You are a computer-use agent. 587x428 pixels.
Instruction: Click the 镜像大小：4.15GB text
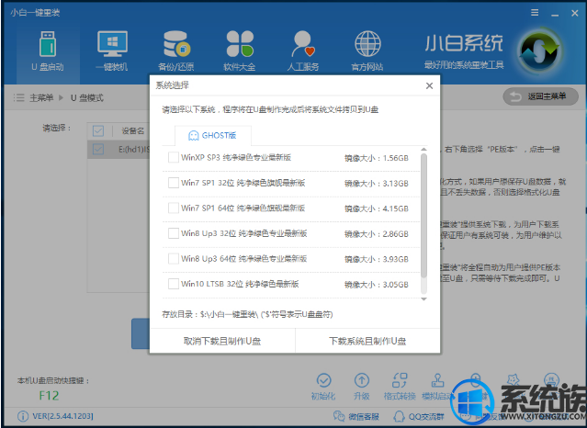377,208
